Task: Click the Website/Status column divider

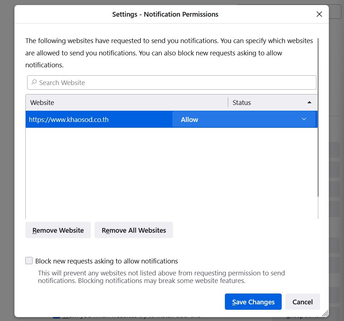Action: (228, 103)
